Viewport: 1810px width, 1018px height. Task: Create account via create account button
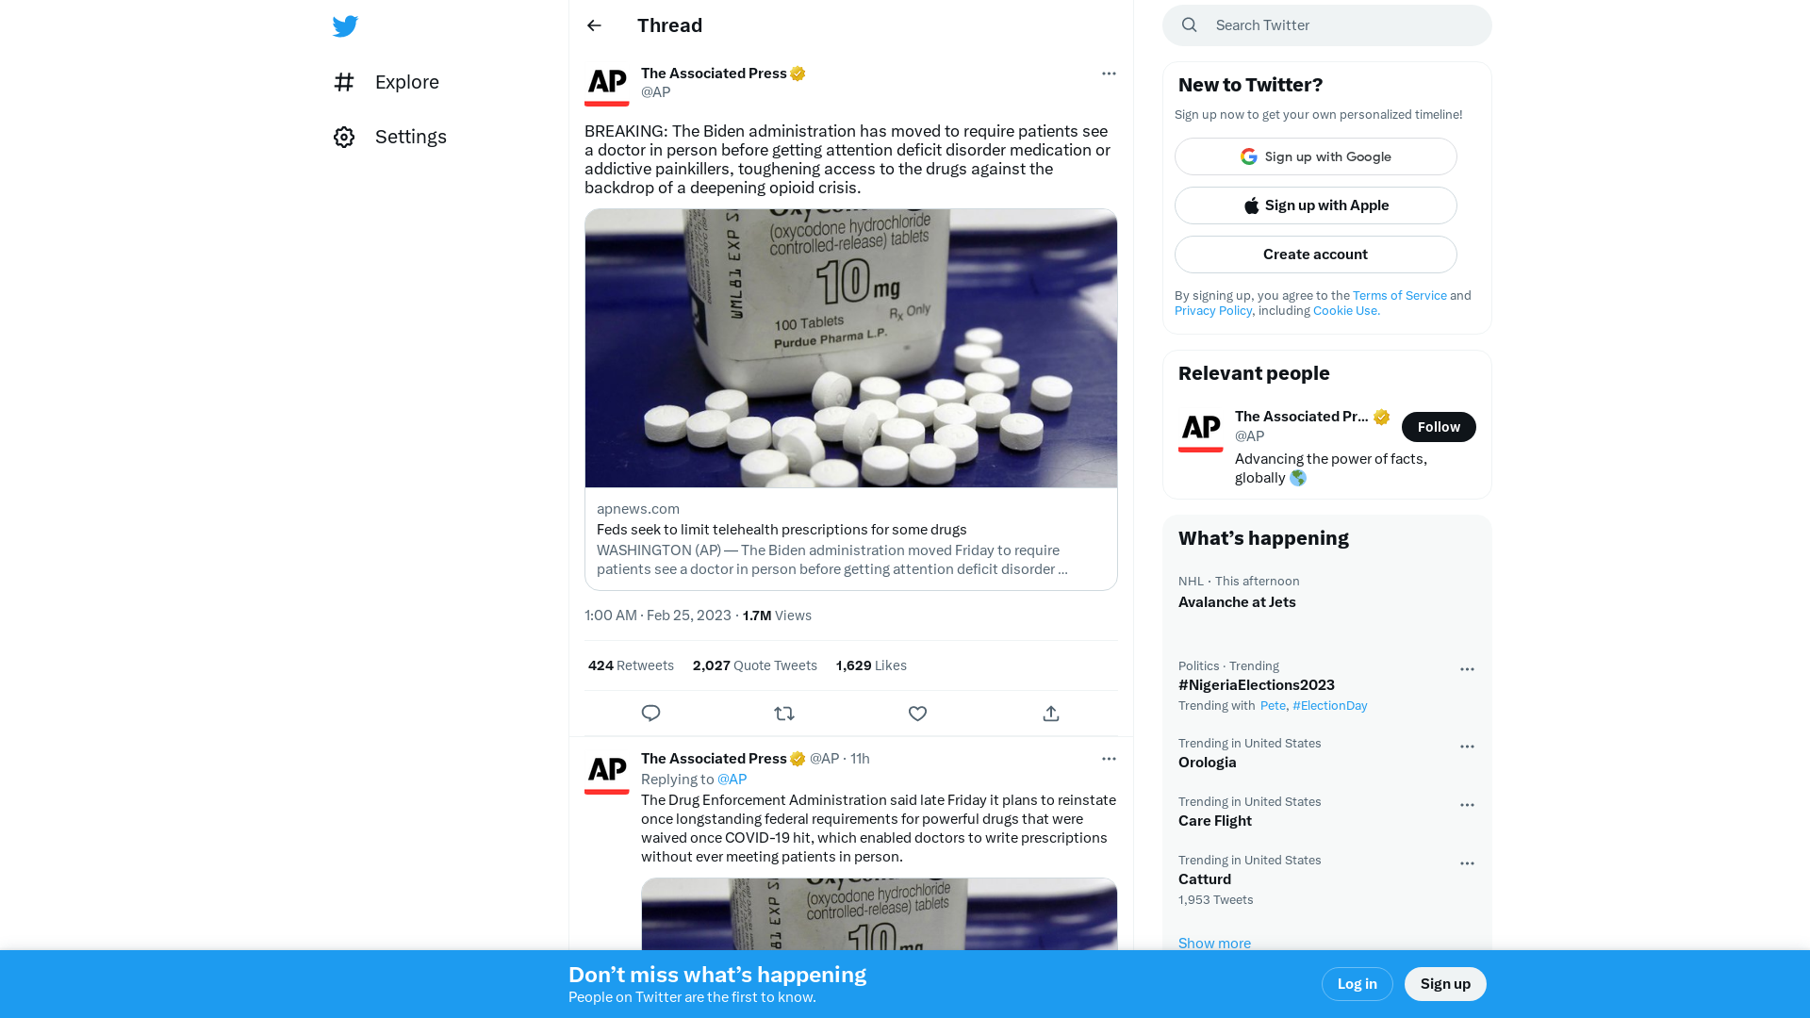1315,254
